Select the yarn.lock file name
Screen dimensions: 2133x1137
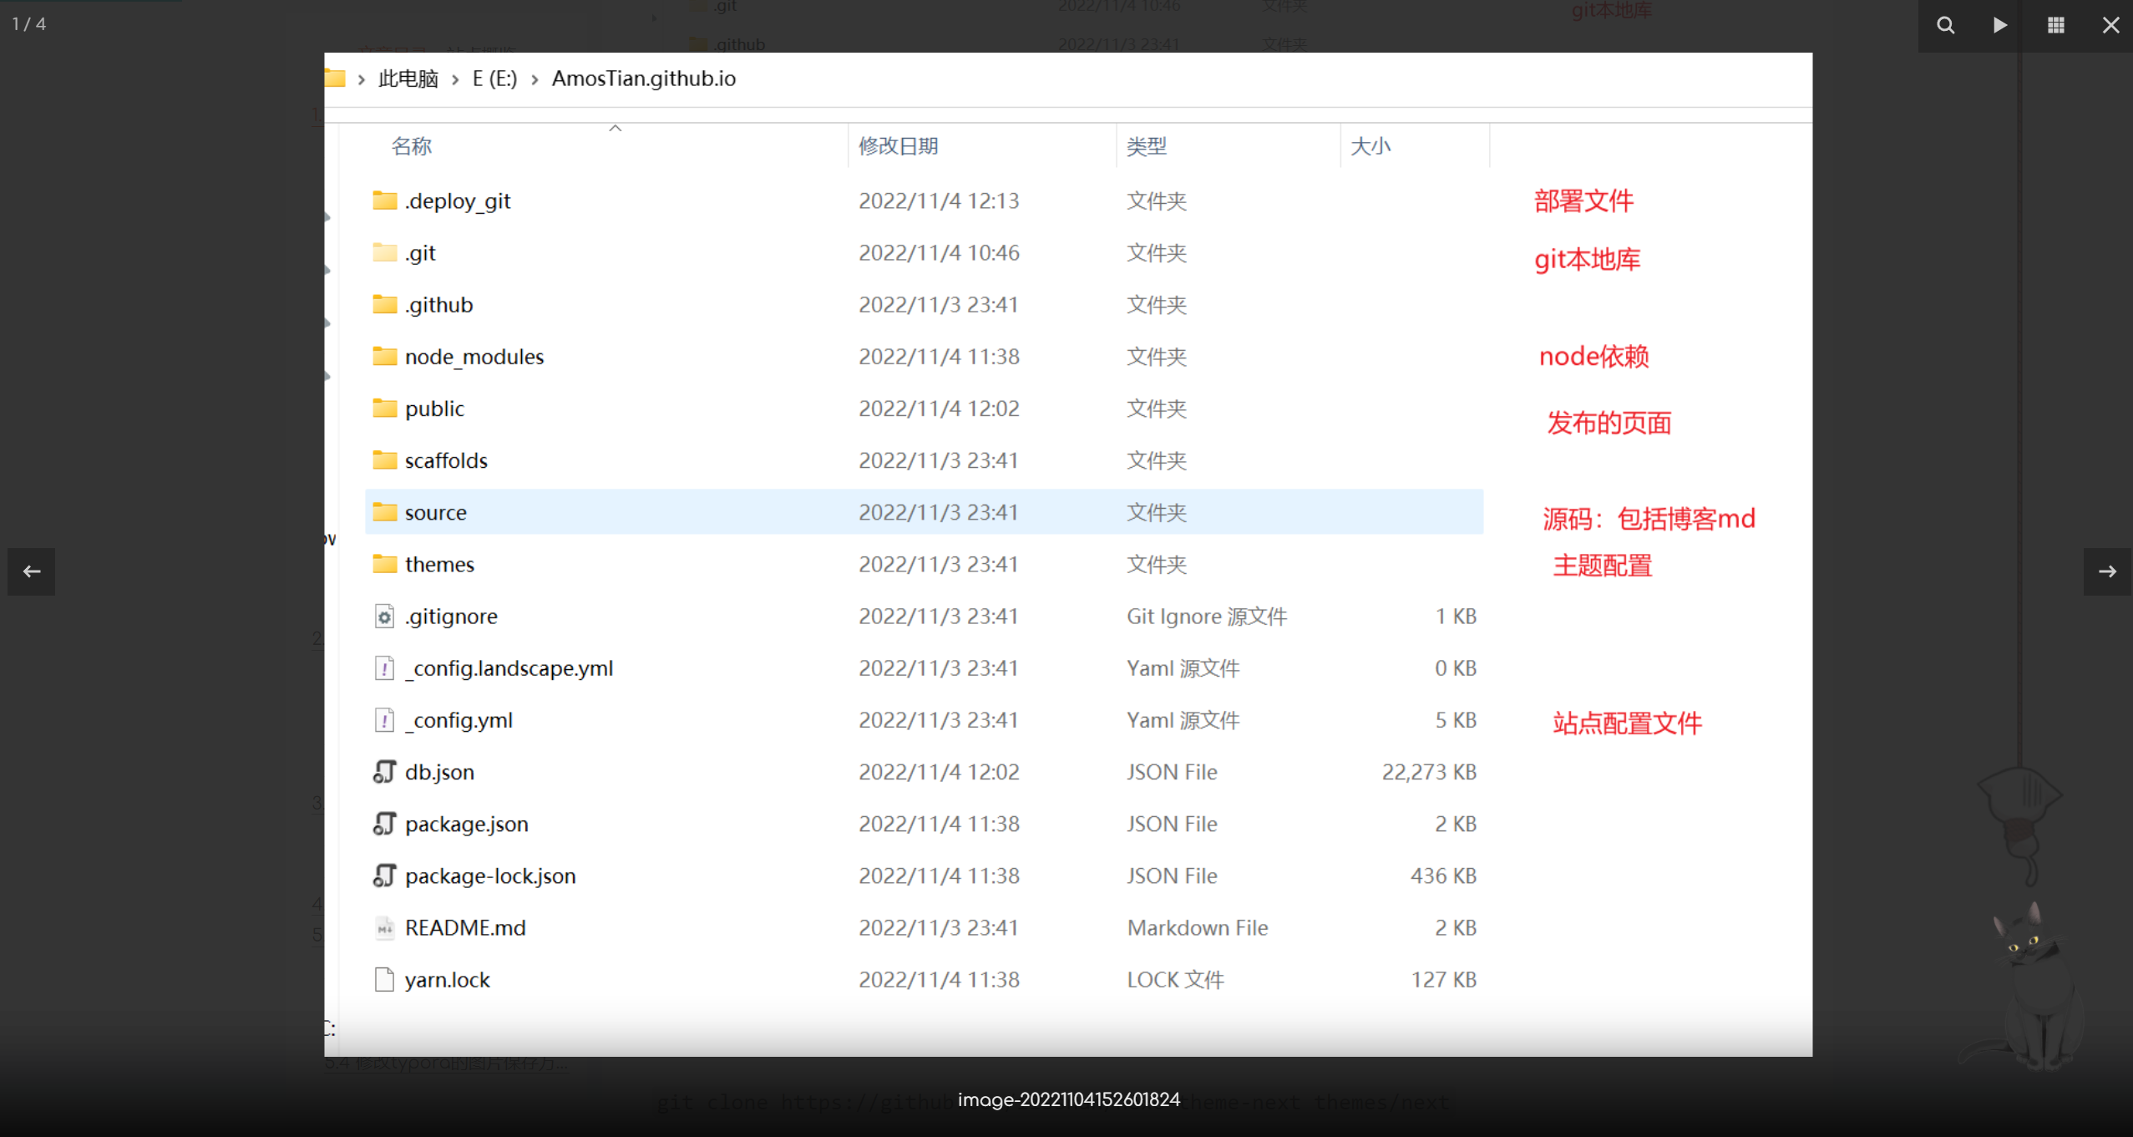tap(447, 979)
